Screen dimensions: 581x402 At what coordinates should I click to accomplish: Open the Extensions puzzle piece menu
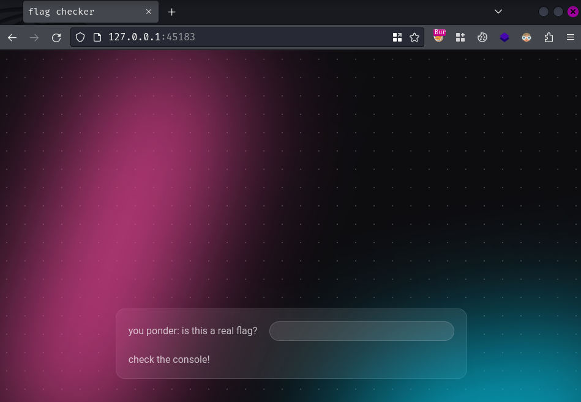[549, 37]
